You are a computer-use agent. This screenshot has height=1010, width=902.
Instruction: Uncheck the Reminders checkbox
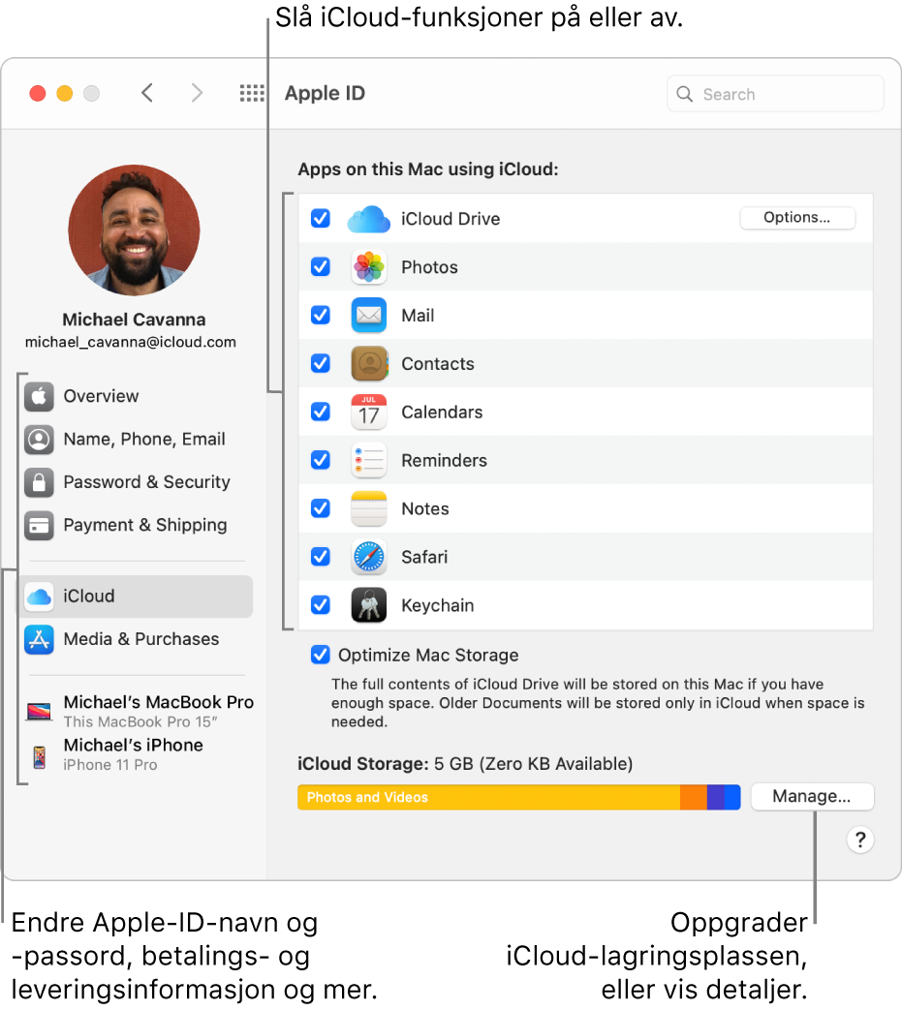pyautogui.click(x=321, y=460)
